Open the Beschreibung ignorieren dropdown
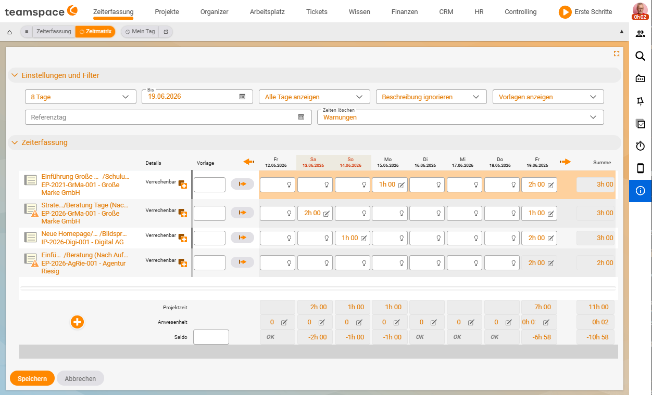The image size is (652, 395). (431, 97)
